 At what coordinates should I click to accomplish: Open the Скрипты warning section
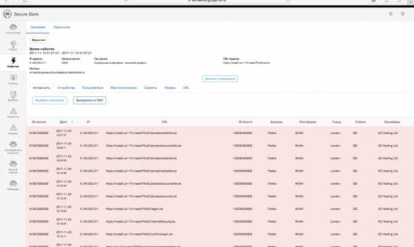tap(13, 112)
